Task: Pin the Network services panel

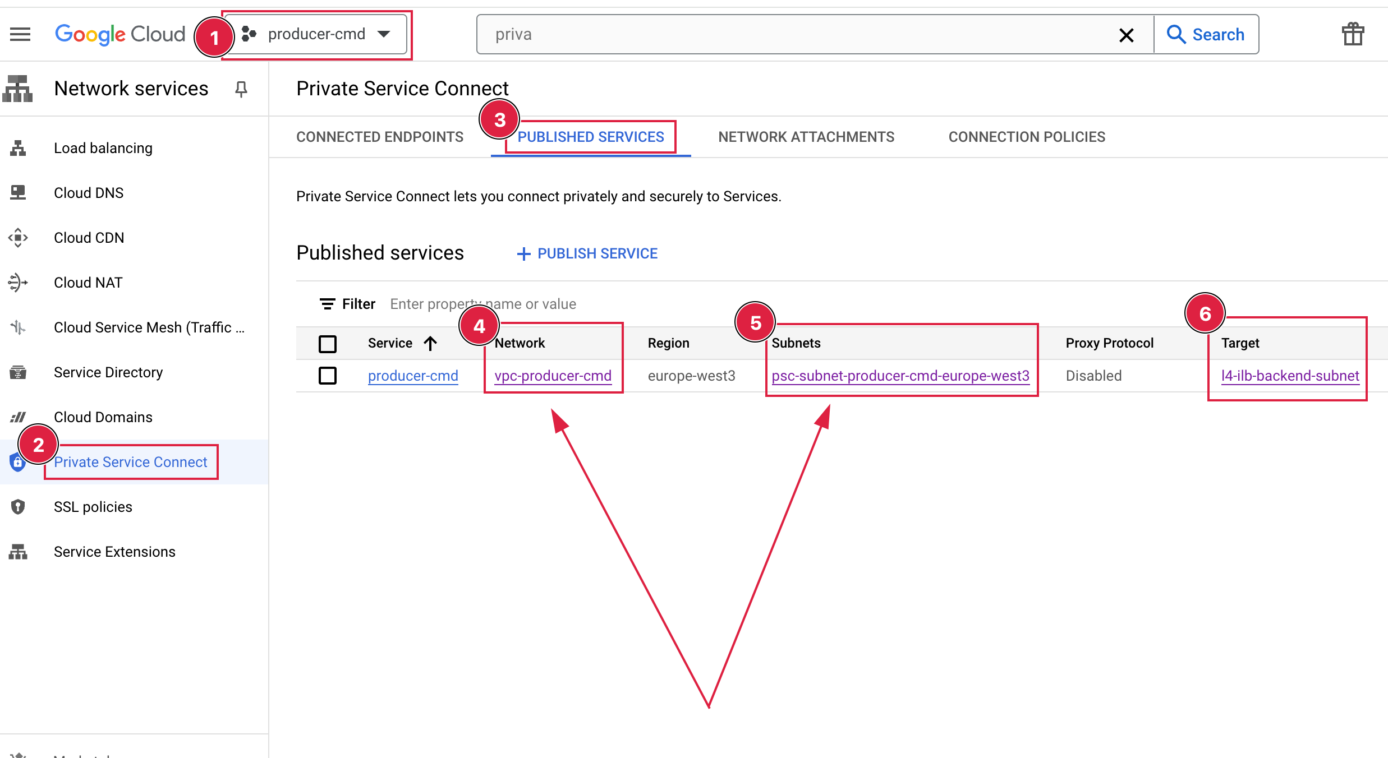Action: pyautogui.click(x=241, y=89)
